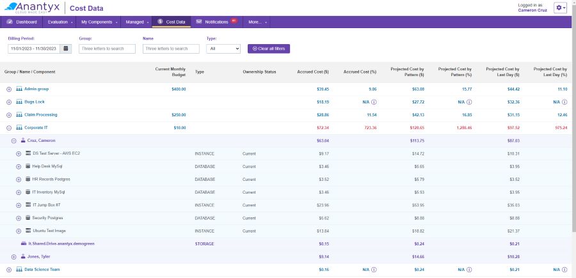Open the My Components menu
The width and height of the screenshot is (576, 278).
click(99, 22)
